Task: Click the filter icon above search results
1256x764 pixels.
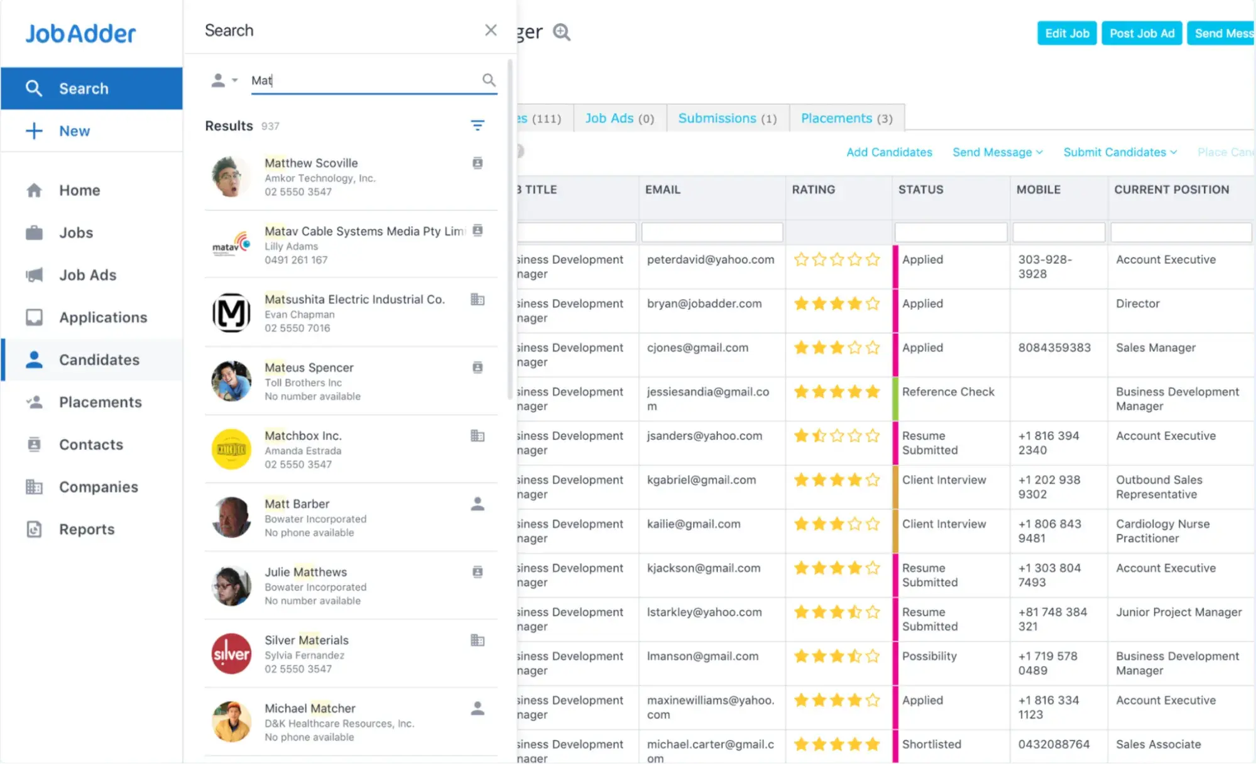Action: 478,125
